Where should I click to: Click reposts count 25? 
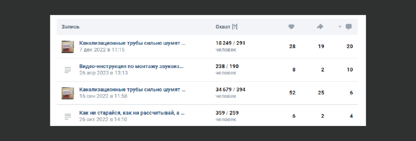[321, 93]
